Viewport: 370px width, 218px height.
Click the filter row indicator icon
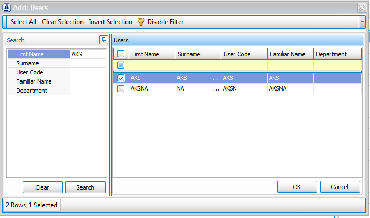pos(121,65)
